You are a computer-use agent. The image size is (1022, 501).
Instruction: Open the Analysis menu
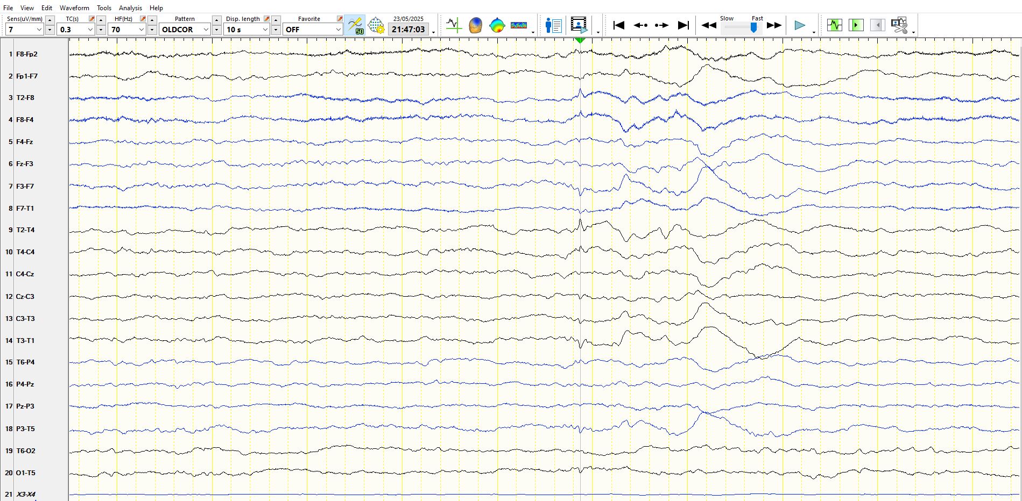[x=130, y=8]
